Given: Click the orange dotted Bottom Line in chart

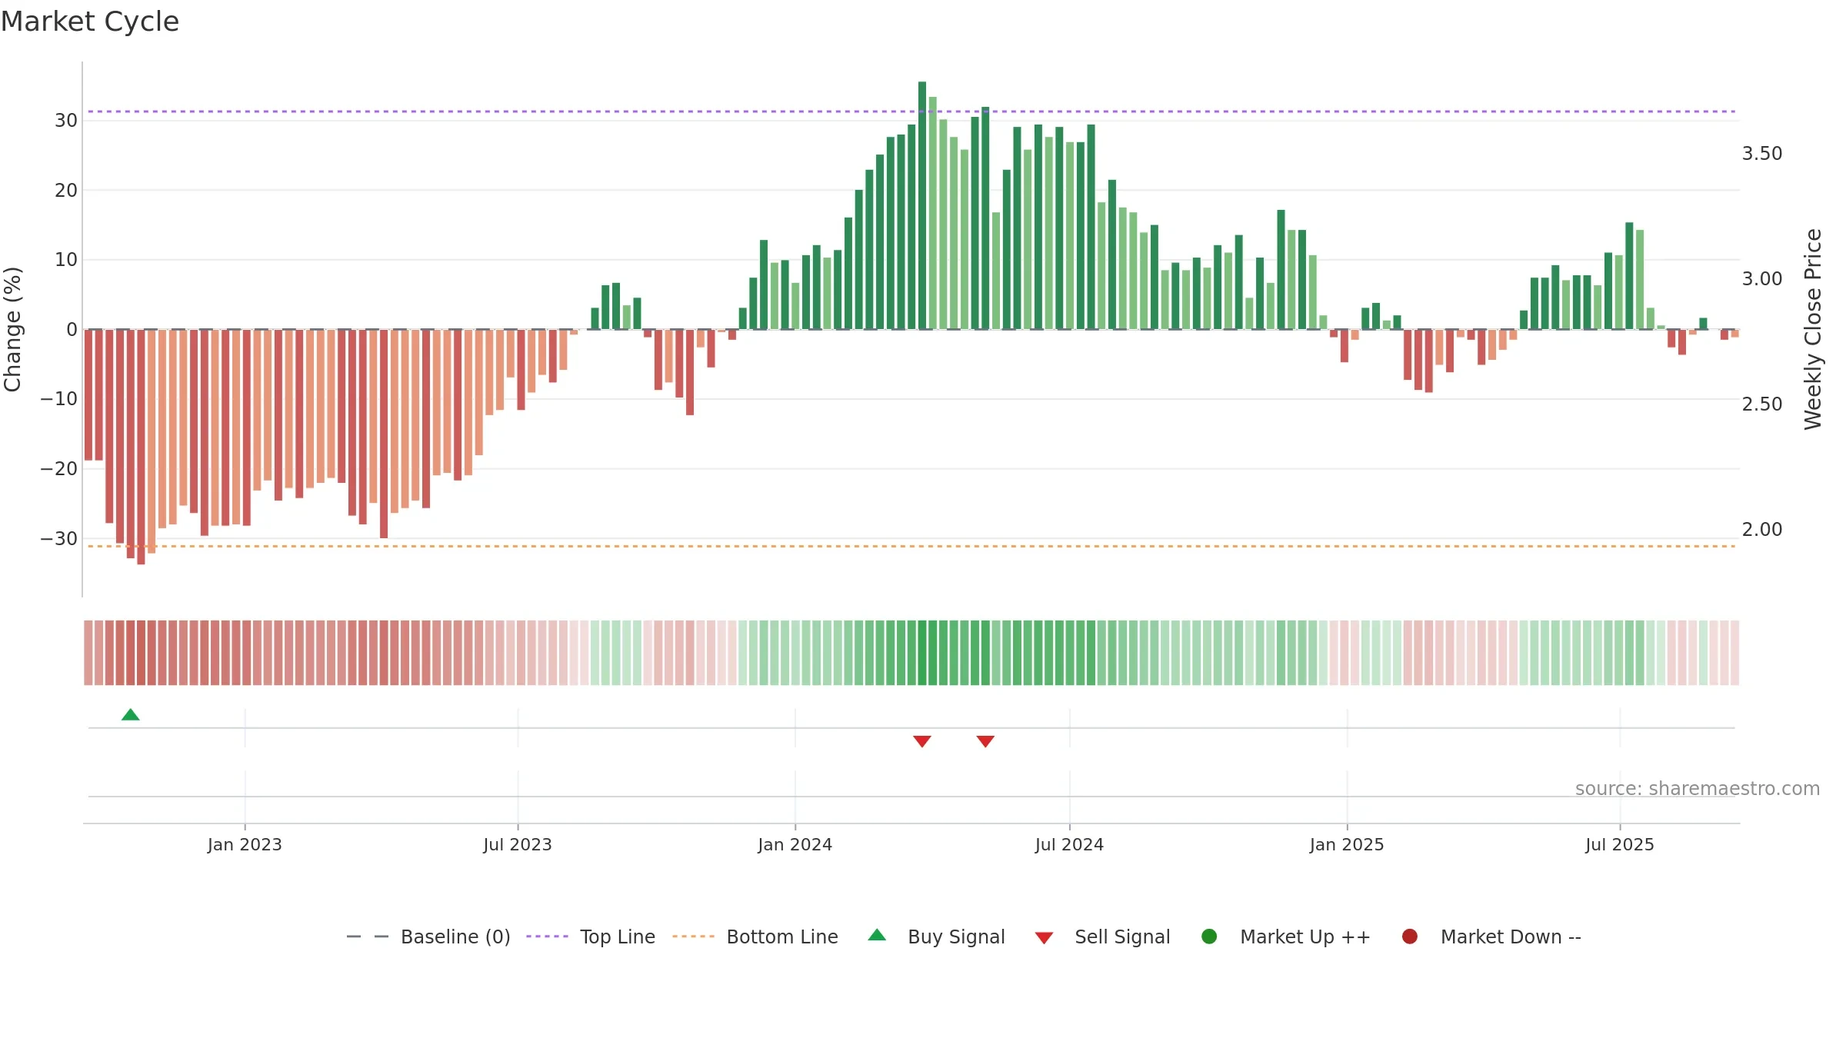Looking at the screenshot, I should click(911, 546).
